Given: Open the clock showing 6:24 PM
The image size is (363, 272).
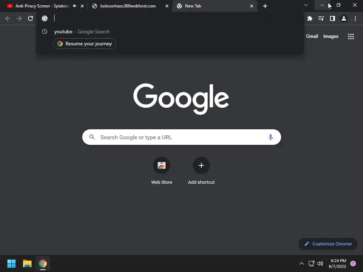Looking at the screenshot, I should tap(337, 263).
